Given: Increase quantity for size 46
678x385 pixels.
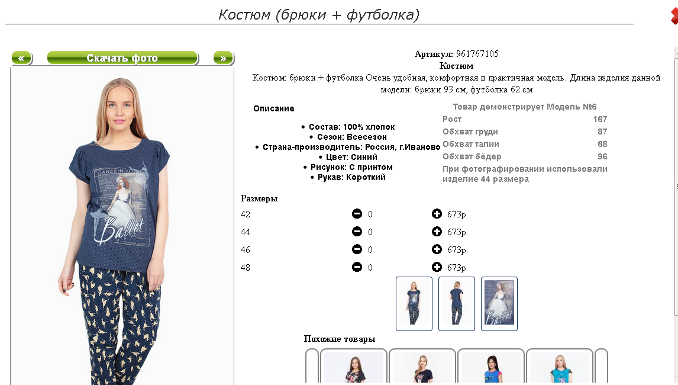Looking at the screenshot, I should [437, 249].
